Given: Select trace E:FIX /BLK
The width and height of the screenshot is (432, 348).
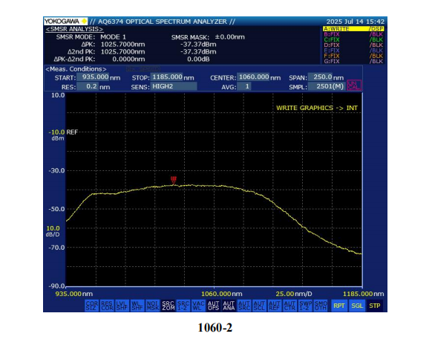Looking at the screenshot, I should pos(353,51).
